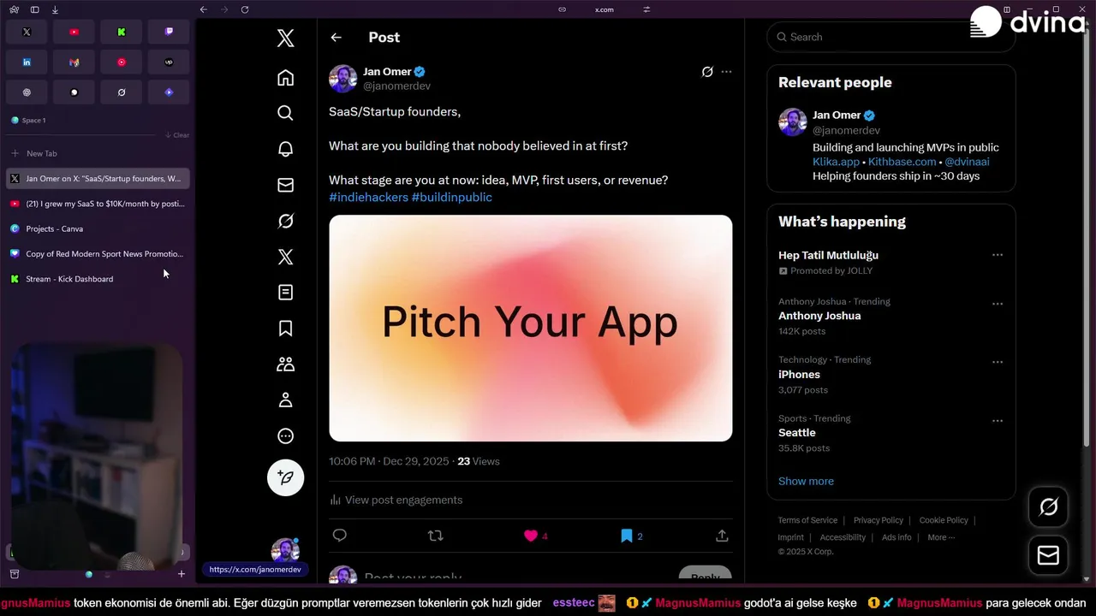Viewport: 1096px width, 616px height.
Task: Click Show more under What's happening
Action: coord(806,481)
